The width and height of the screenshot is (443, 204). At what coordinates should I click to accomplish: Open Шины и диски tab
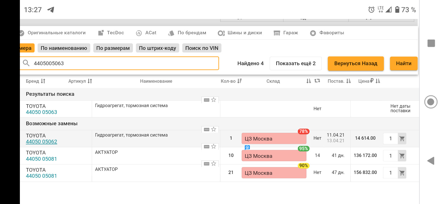click(240, 33)
